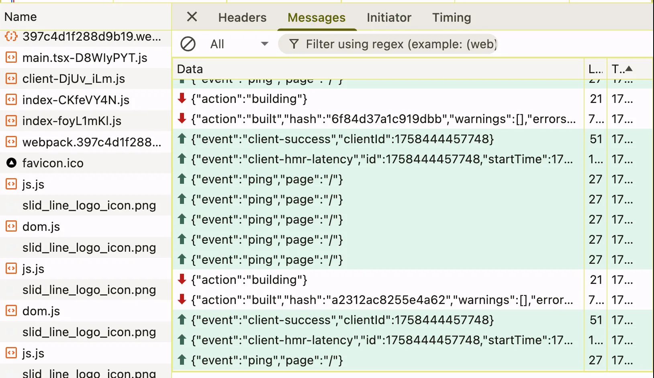This screenshot has height=378, width=654.
Task: Click the clear messages icon
Action: click(x=188, y=44)
